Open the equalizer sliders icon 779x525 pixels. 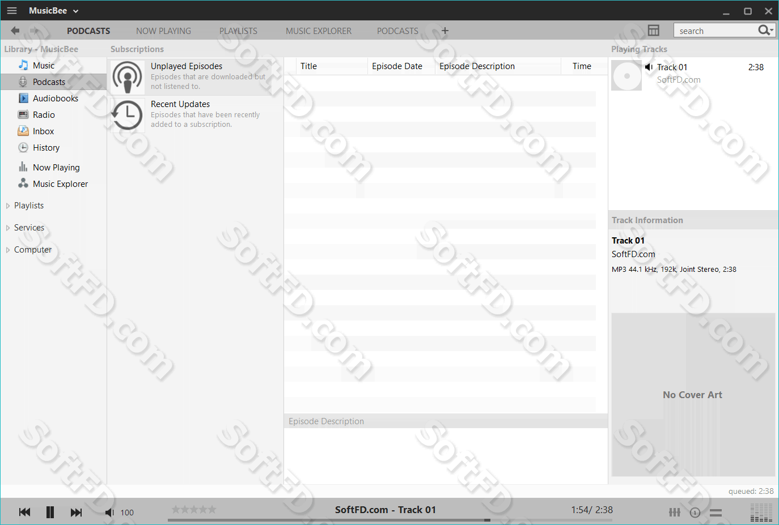[674, 512]
